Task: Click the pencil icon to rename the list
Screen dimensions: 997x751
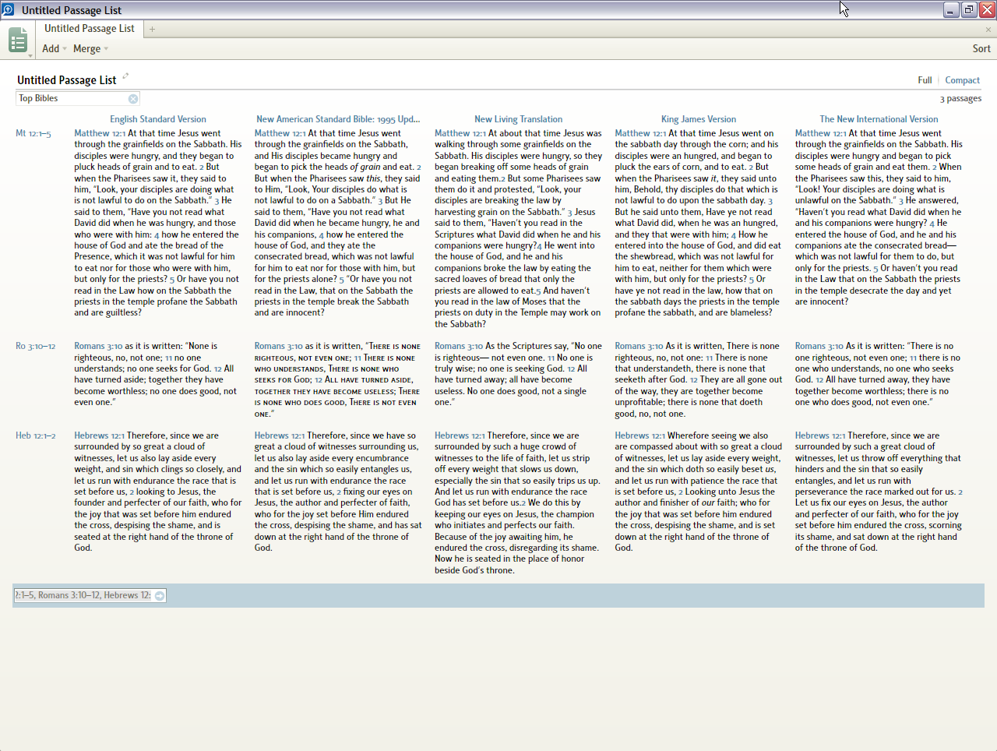Action: [125, 76]
